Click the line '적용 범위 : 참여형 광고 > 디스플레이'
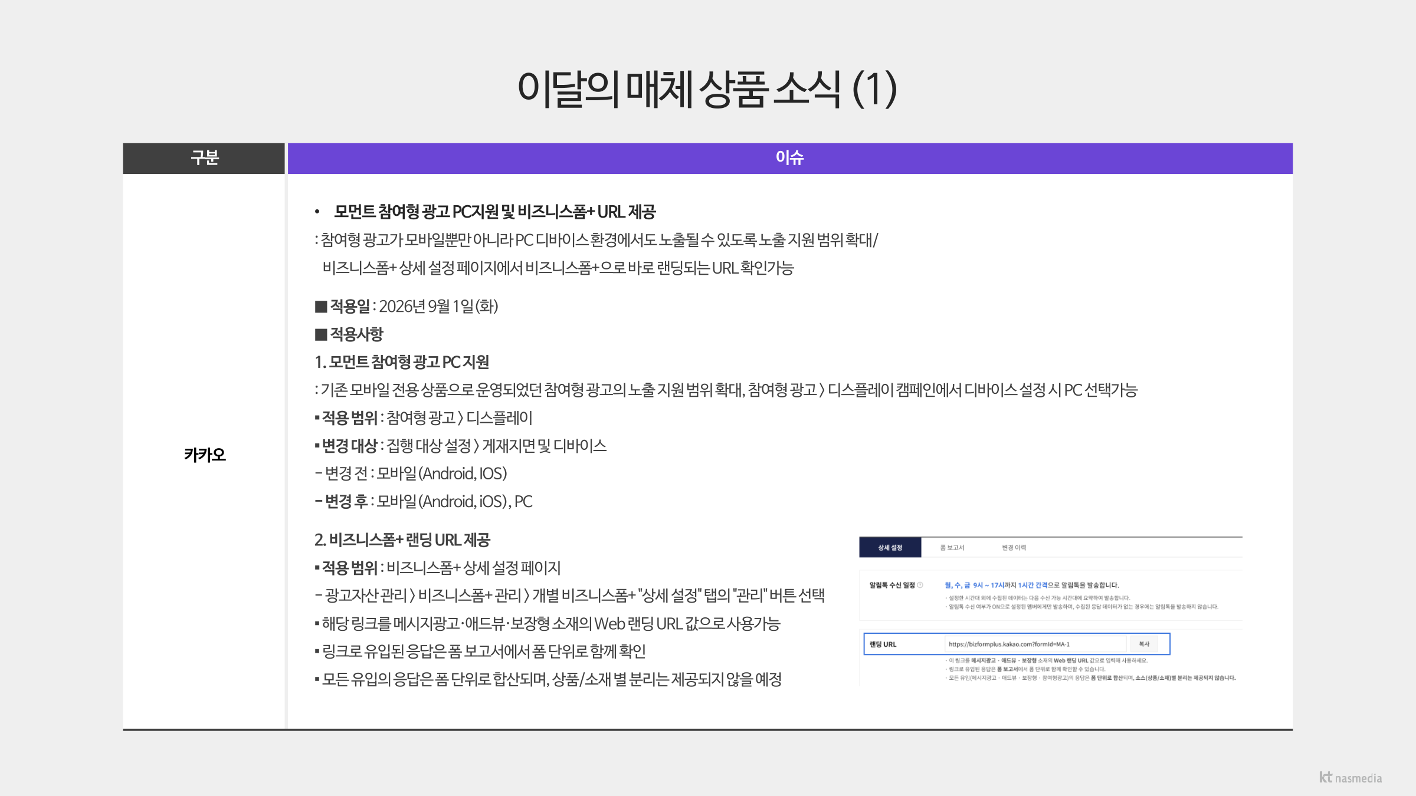Screen dimensions: 1416x796 pos(424,417)
